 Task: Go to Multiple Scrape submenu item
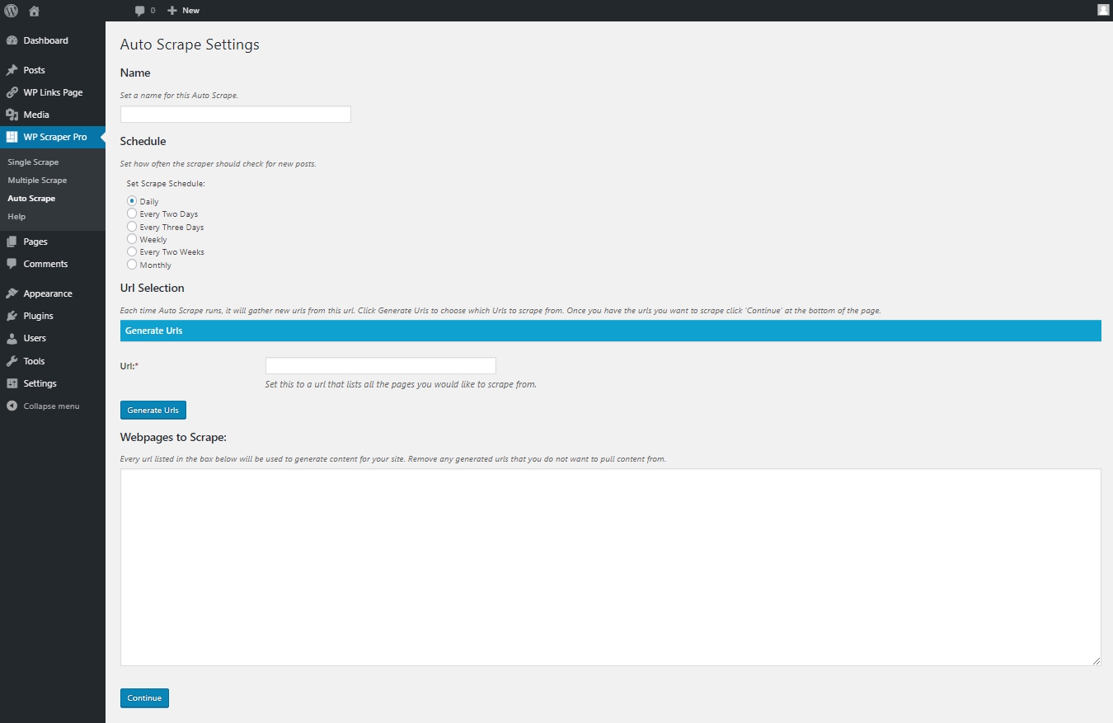[x=37, y=181]
